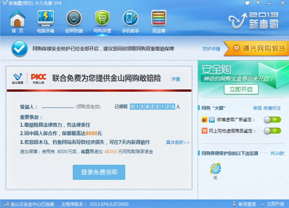Open the 首页 home icon

(x=17, y=21)
